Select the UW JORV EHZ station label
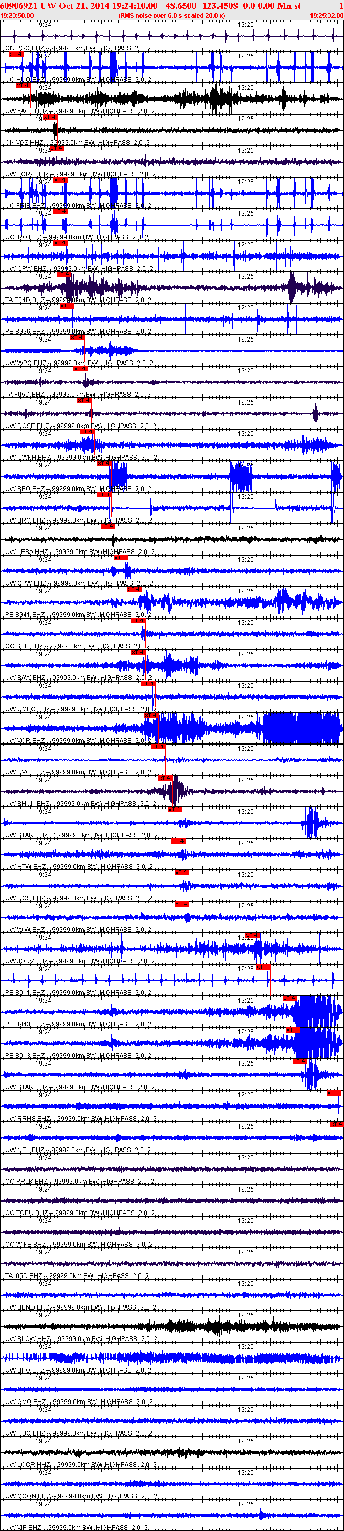Image resolution: width=344 pixels, height=1531 pixels. click(x=80, y=962)
